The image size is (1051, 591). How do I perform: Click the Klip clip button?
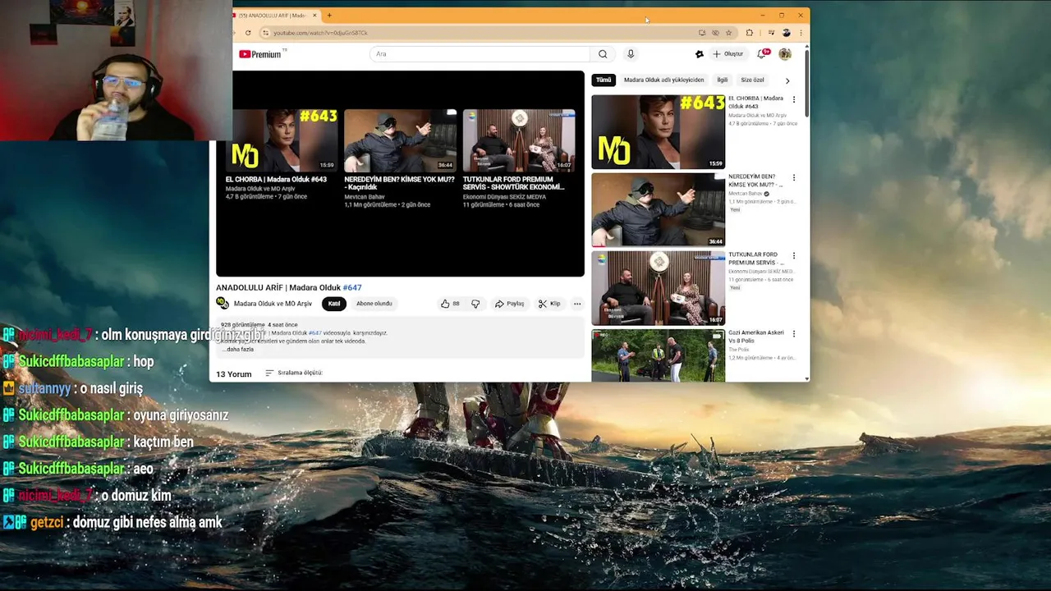(x=549, y=304)
